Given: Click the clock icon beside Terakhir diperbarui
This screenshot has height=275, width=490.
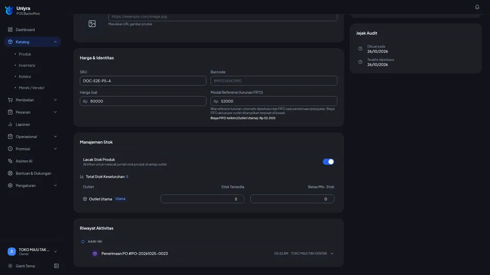Looking at the screenshot, I should pos(360,62).
